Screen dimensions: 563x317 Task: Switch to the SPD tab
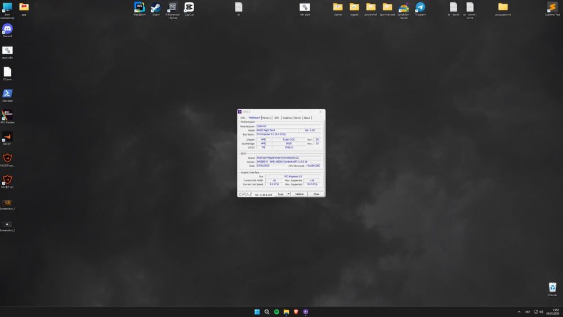(276, 118)
